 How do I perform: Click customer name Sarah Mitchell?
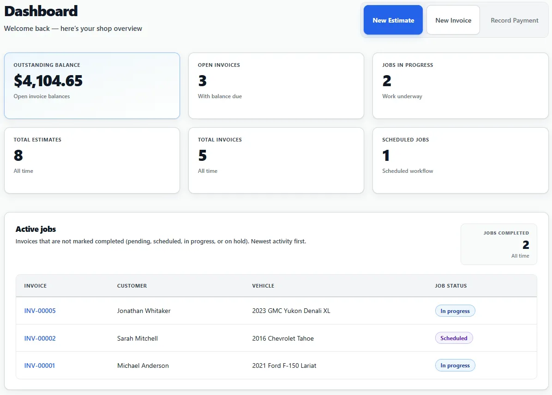click(137, 338)
